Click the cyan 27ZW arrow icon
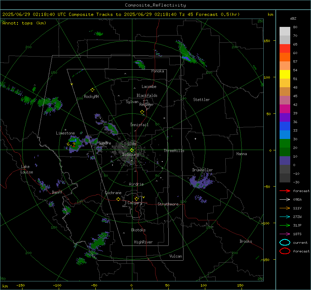The width and height of the screenshot is (311, 290). pyautogui.click(x=285, y=217)
